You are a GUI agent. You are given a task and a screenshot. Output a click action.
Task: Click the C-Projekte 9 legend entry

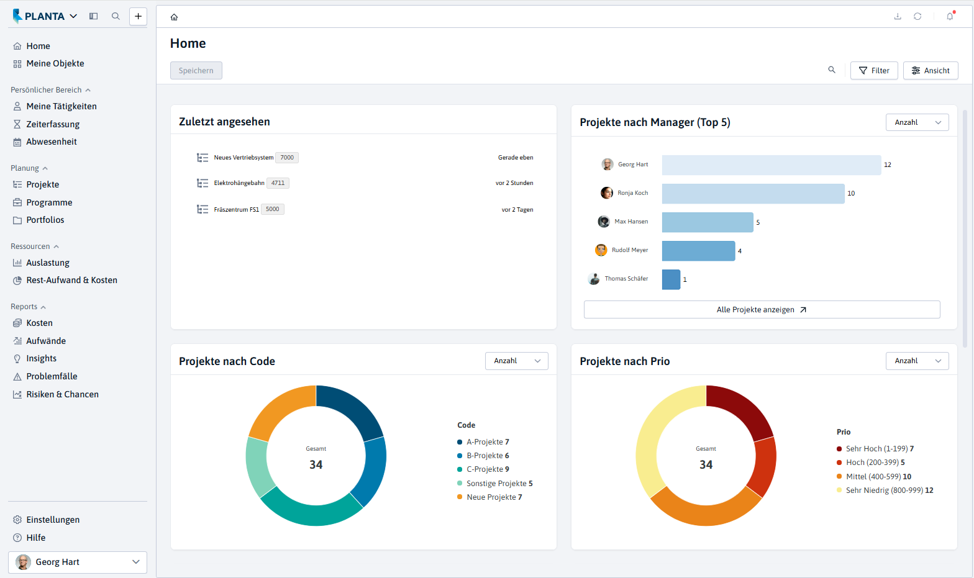[x=483, y=469]
